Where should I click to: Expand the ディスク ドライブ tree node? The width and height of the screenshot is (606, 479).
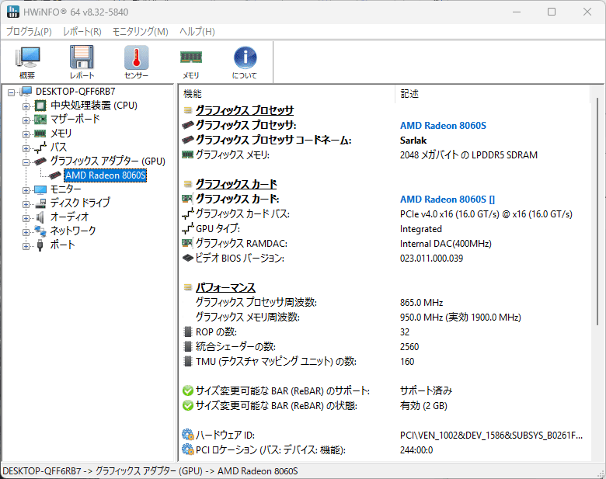[x=26, y=203]
